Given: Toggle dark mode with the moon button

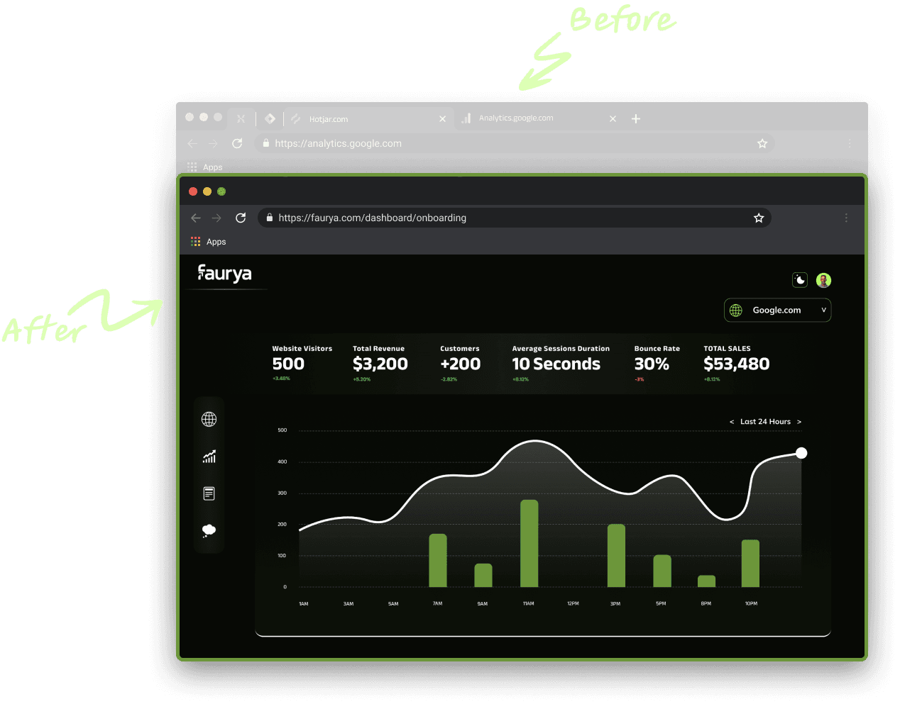Looking at the screenshot, I should tap(800, 279).
